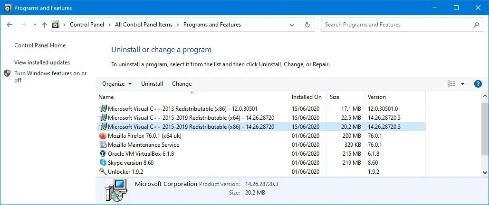Sort by the Name column header

click(x=192, y=97)
